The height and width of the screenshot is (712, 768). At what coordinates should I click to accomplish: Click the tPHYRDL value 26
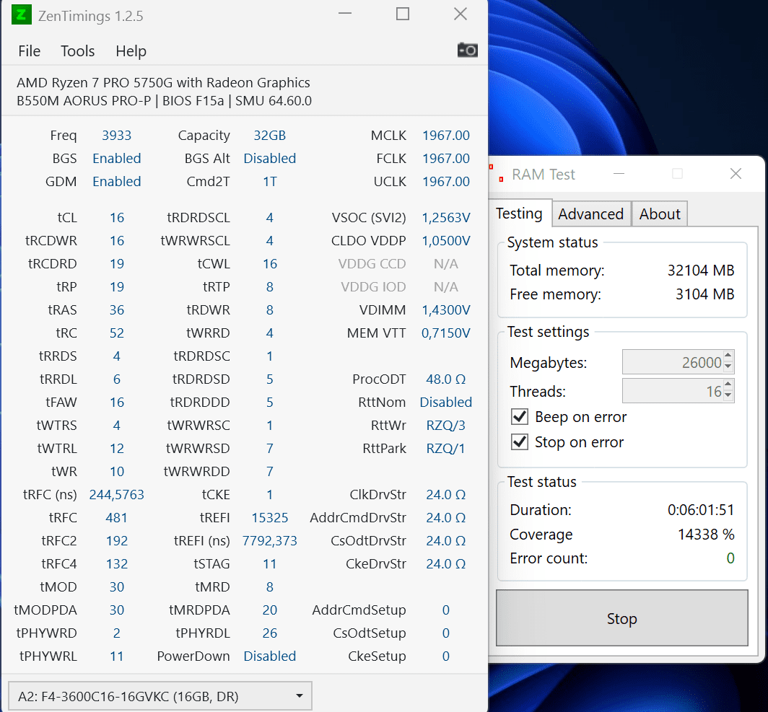point(269,633)
